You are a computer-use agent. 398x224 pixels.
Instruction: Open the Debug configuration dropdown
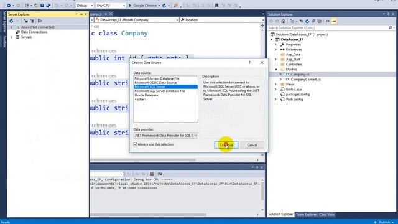tap(85, 6)
